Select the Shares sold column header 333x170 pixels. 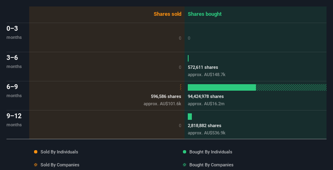[x=168, y=14]
